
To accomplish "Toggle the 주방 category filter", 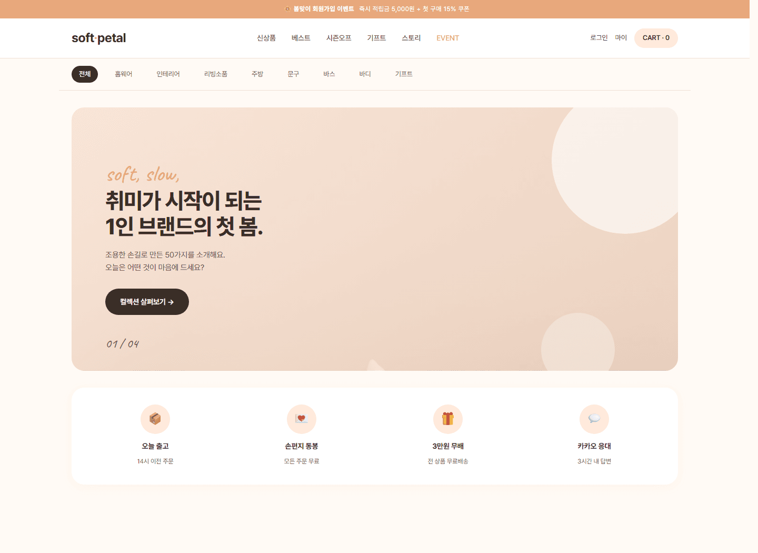I will 257,74.
